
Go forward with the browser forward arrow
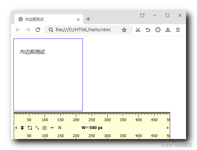(28, 30)
